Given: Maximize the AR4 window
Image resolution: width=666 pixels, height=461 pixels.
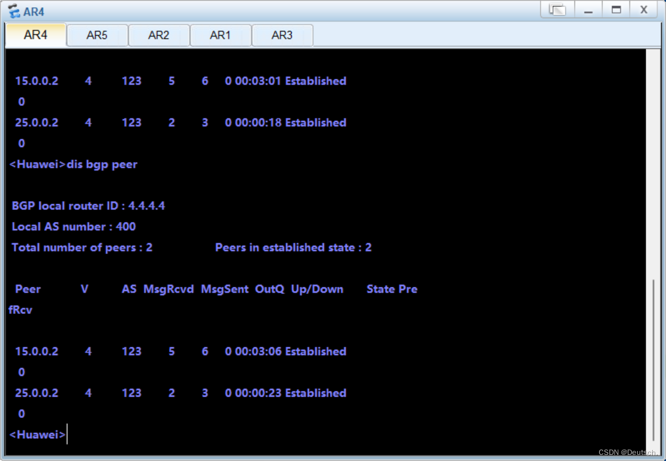Looking at the screenshot, I should click(616, 10).
